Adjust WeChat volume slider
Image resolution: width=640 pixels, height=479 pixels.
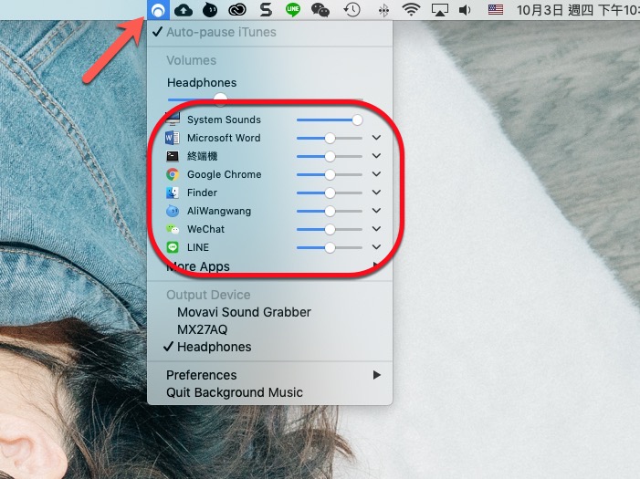(330, 229)
